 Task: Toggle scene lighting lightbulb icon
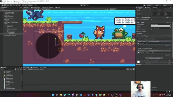click(38, 9)
